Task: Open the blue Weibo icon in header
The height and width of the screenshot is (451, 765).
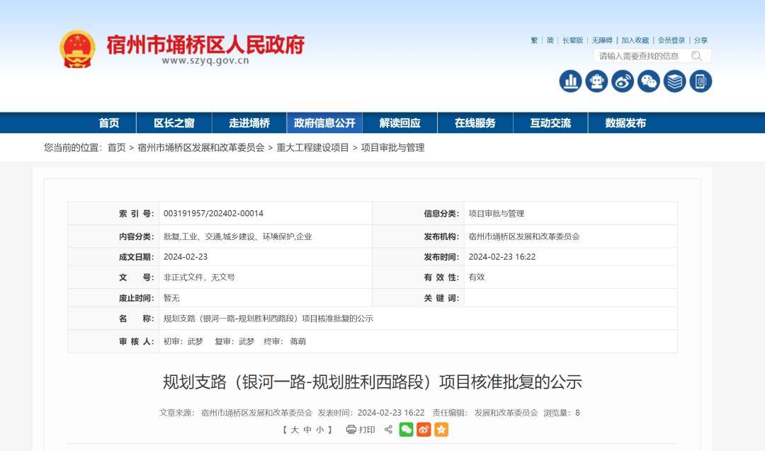Action: (623, 81)
